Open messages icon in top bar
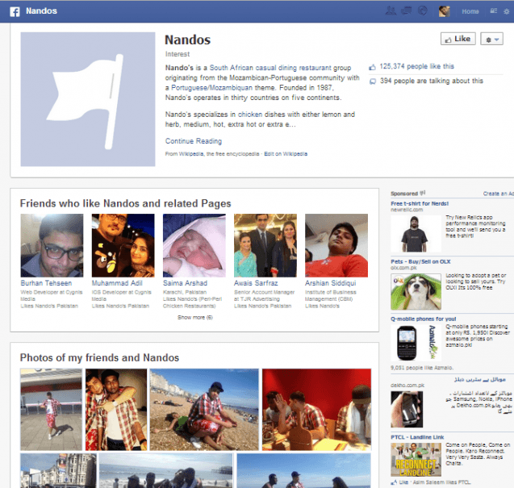 [x=407, y=11]
